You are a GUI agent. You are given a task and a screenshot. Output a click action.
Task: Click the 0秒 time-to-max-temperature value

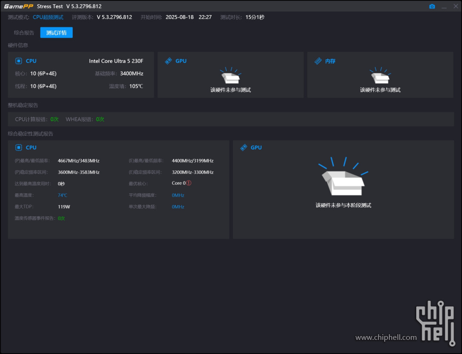61,184
